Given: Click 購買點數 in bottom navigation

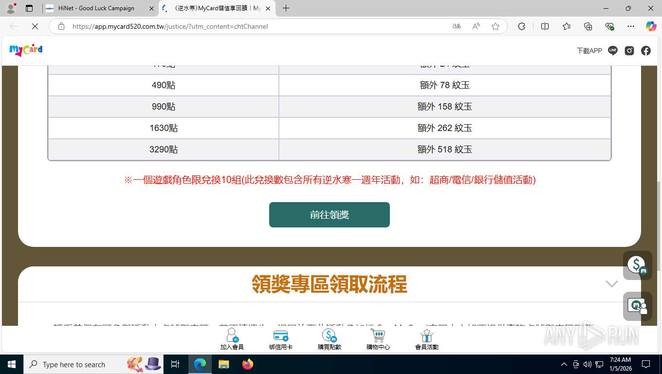Looking at the screenshot, I should point(330,339).
